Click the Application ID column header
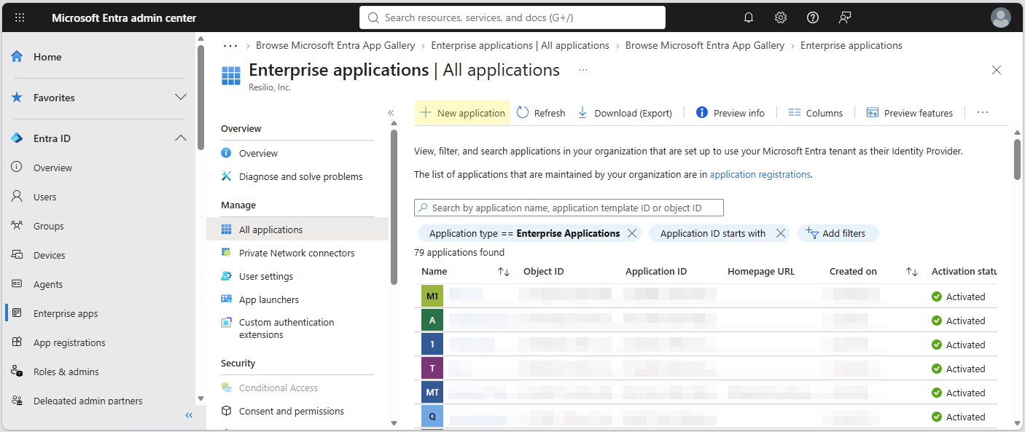 coord(656,271)
